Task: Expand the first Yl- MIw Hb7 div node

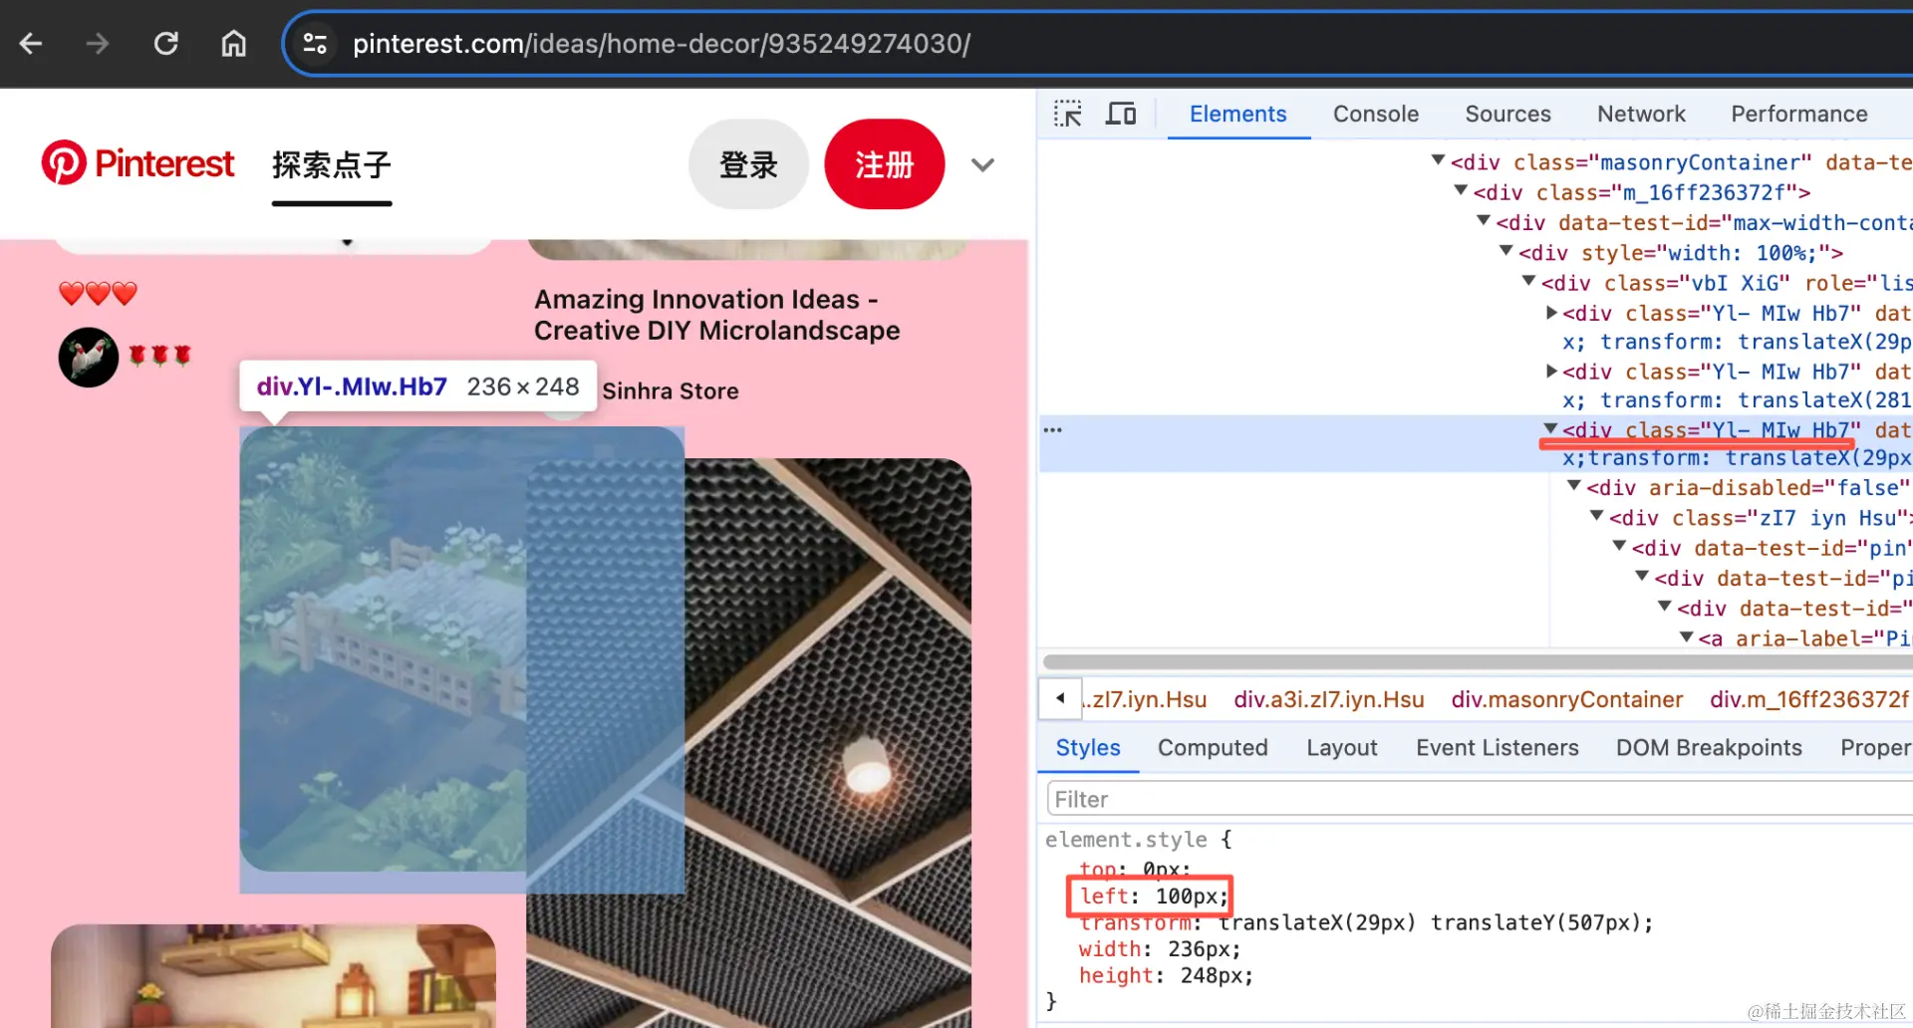Action: point(1551,313)
